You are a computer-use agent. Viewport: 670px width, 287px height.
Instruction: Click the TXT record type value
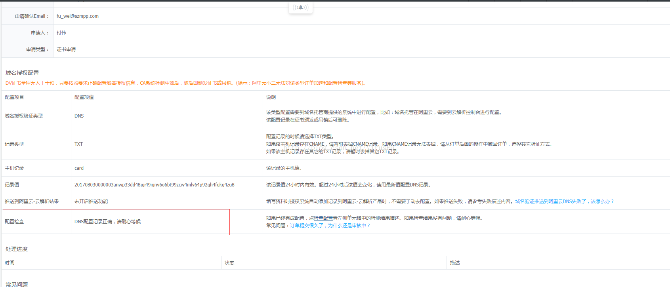click(x=78, y=144)
